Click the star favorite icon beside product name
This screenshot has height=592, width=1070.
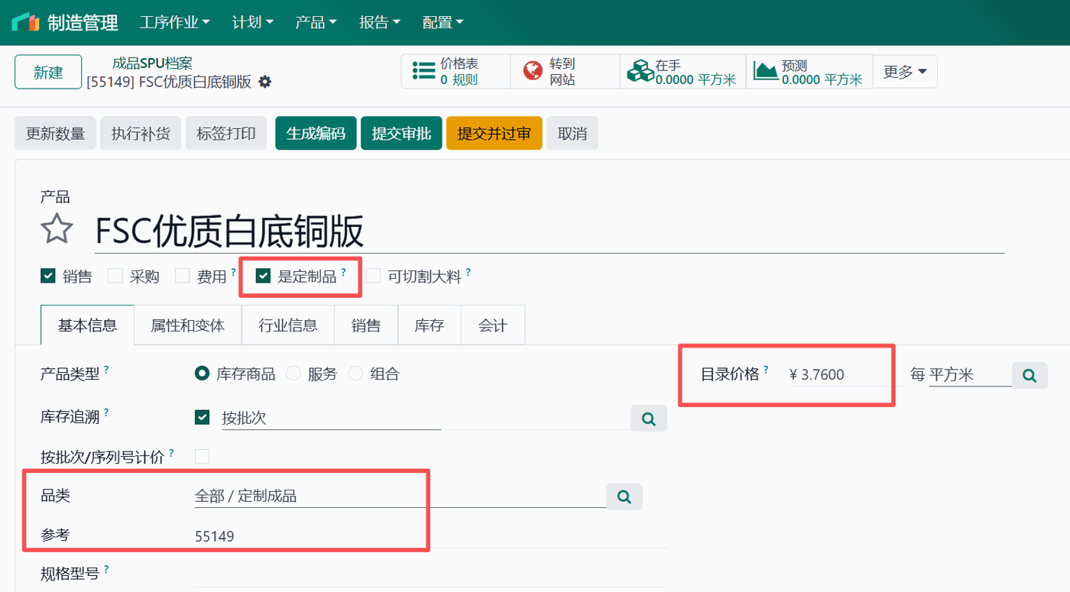[57, 228]
